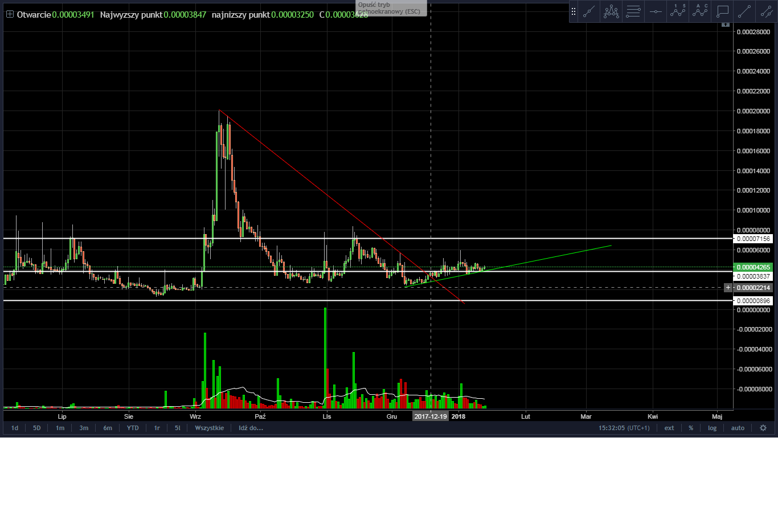
Task: Click najniższy punkt 0.00003250 value
Action: [292, 14]
